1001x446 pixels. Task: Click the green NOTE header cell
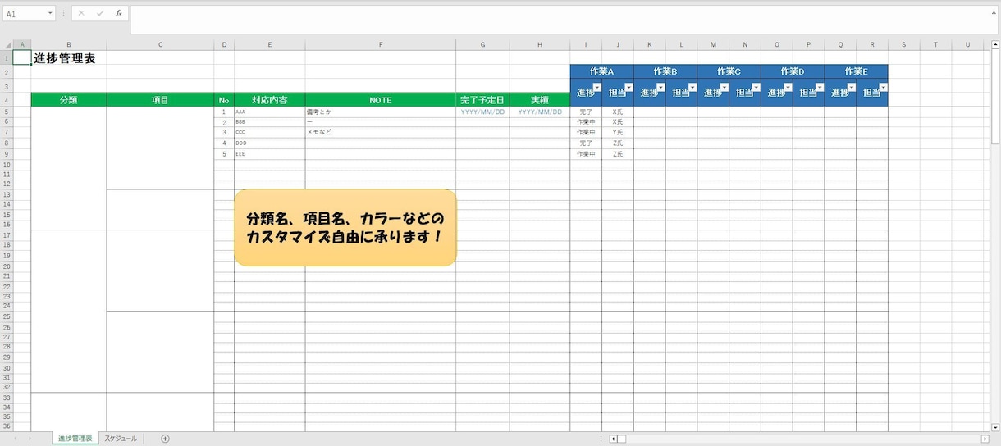coord(381,100)
